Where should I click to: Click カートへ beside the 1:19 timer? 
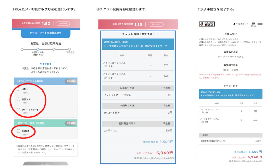tap(156, 24)
